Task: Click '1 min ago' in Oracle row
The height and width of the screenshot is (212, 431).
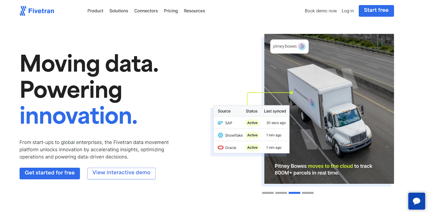Action: tap(274, 148)
